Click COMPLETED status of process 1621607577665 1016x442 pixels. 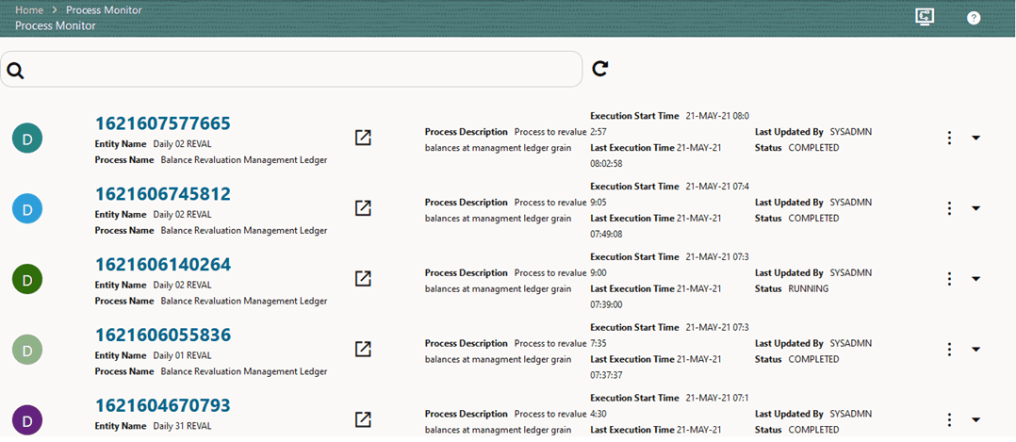tap(813, 148)
